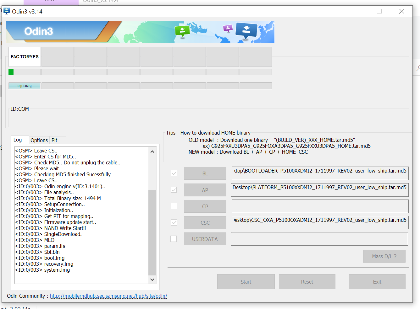
Task: Click the Odin3 logo in the banner
Action: (39, 31)
